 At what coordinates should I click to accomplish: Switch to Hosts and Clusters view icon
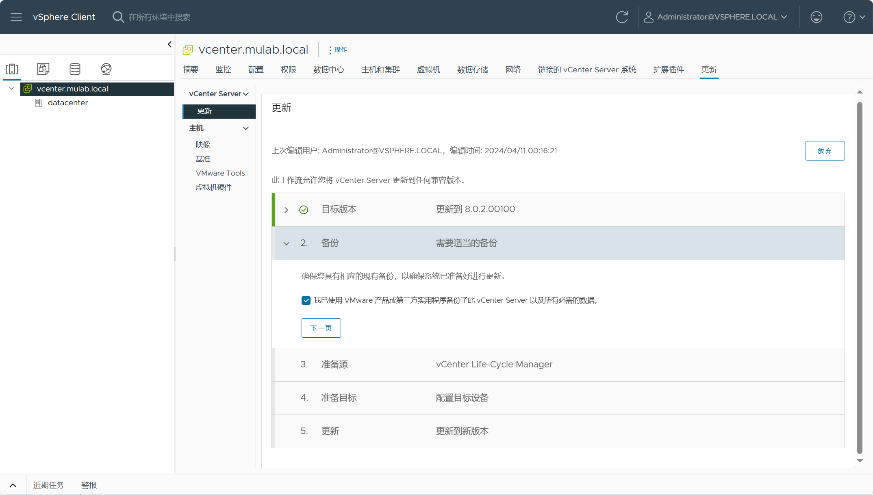12,69
